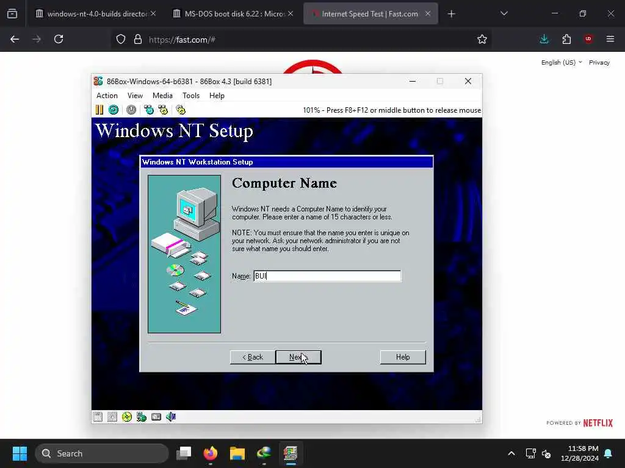This screenshot has height=468, width=625.
Task: Click the CD-ROM status bar icon
Action: click(127, 417)
